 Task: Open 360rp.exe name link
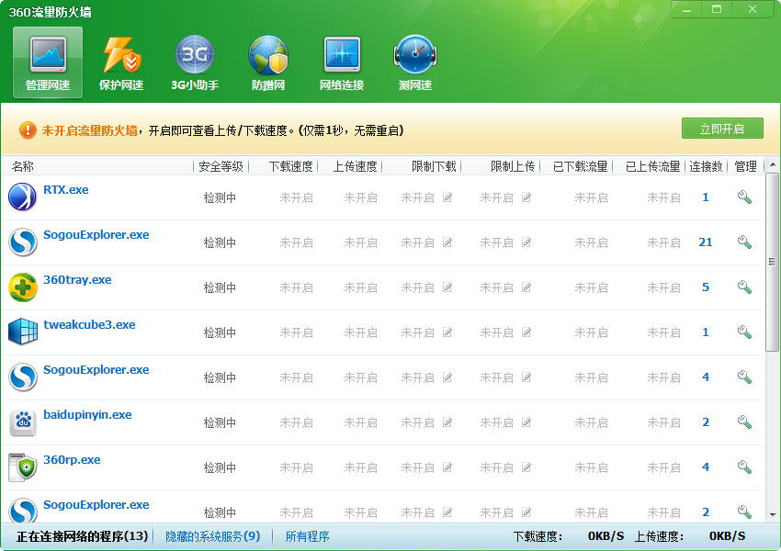point(72,459)
